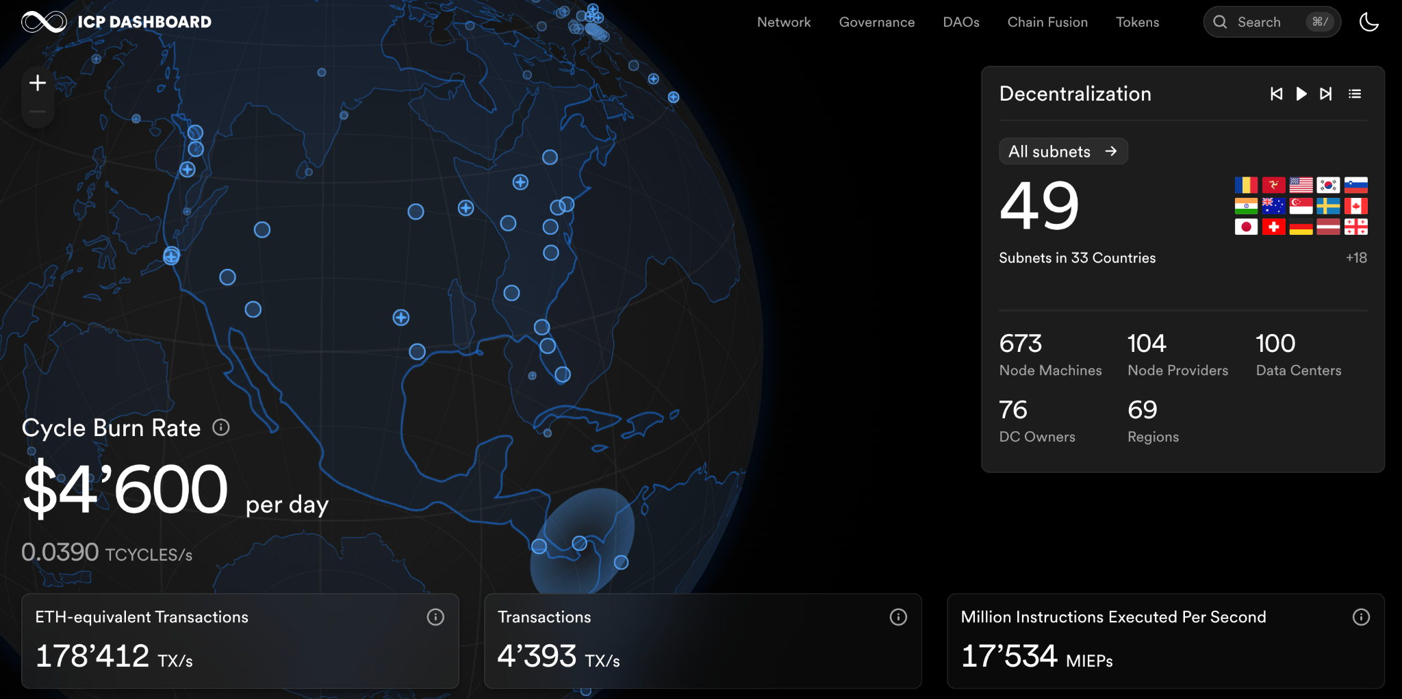Click the Canada flag
Image resolution: width=1402 pixels, height=699 pixels.
tap(1356, 205)
